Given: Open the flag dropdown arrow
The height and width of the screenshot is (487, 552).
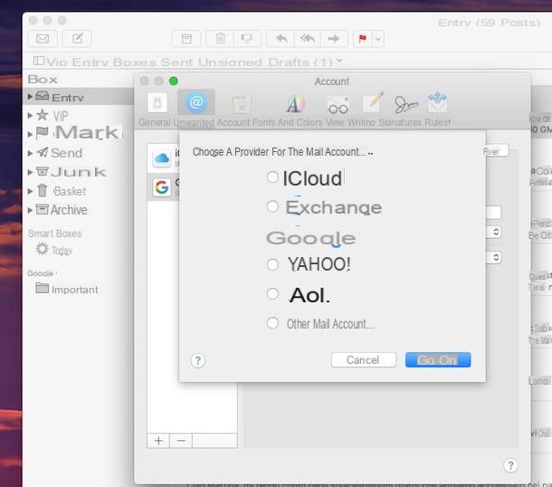Looking at the screenshot, I should [x=378, y=39].
